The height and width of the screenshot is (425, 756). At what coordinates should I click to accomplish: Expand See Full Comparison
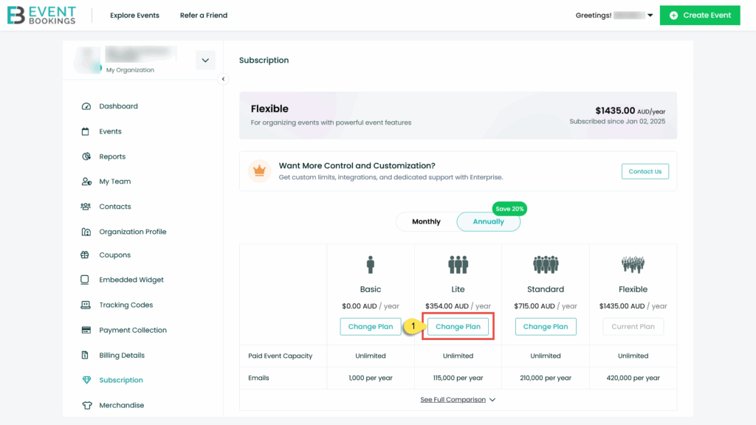point(458,400)
